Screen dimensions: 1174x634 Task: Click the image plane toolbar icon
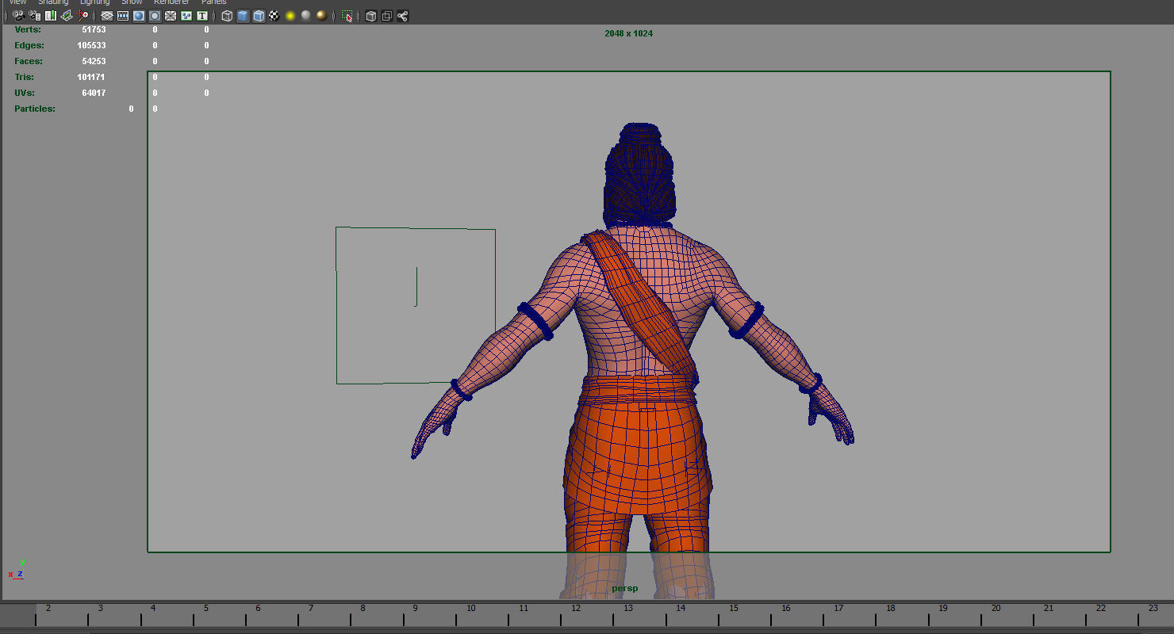[66, 16]
